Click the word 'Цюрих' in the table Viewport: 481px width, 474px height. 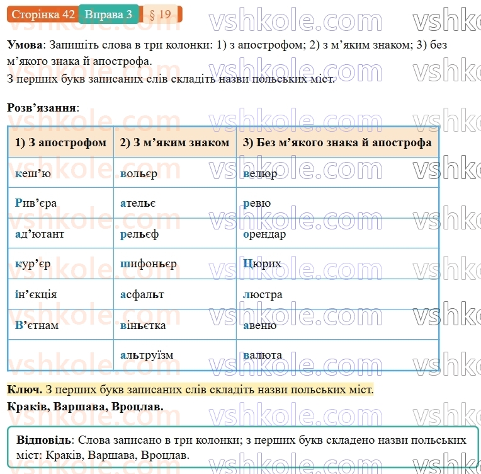[x=262, y=263]
